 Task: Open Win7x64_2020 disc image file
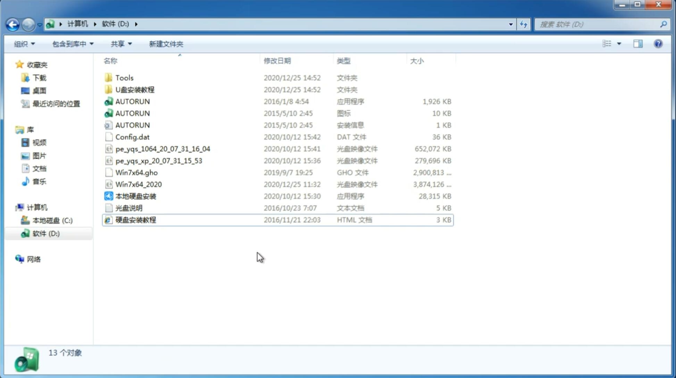tap(138, 184)
